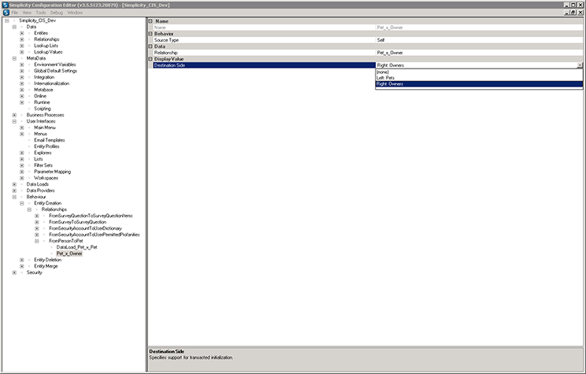
Task: Select the Metabase tree item
Action: point(43,90)
